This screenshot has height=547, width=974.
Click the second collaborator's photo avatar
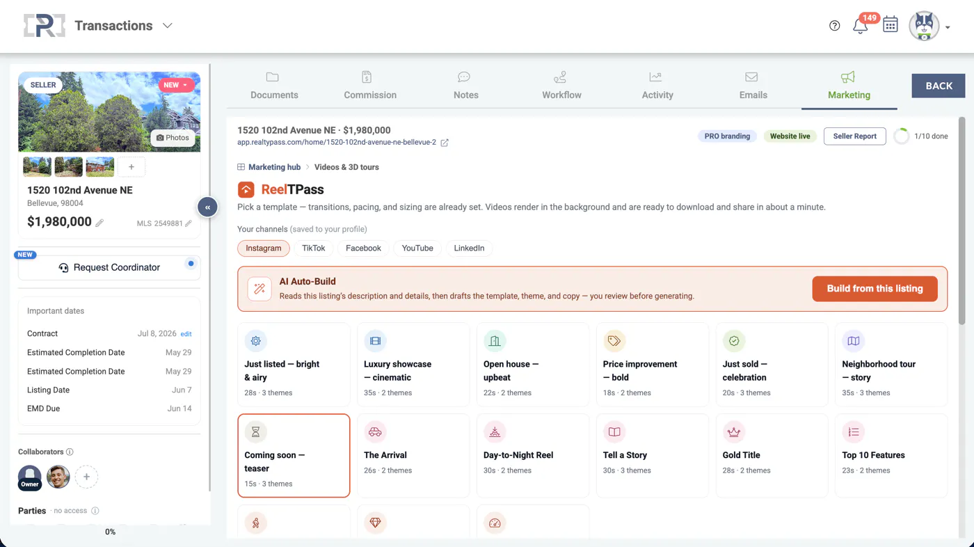pyautogui.click(x=58, y=477)
